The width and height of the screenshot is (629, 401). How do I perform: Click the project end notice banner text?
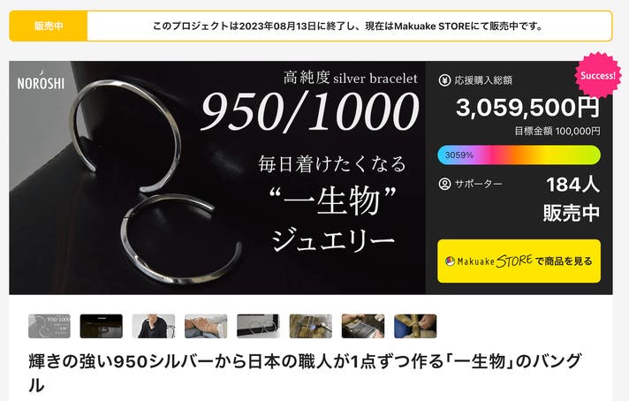pos(348,26)
